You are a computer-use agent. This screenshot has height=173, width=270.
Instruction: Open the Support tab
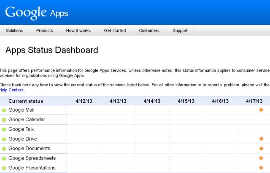pos(180,31)
